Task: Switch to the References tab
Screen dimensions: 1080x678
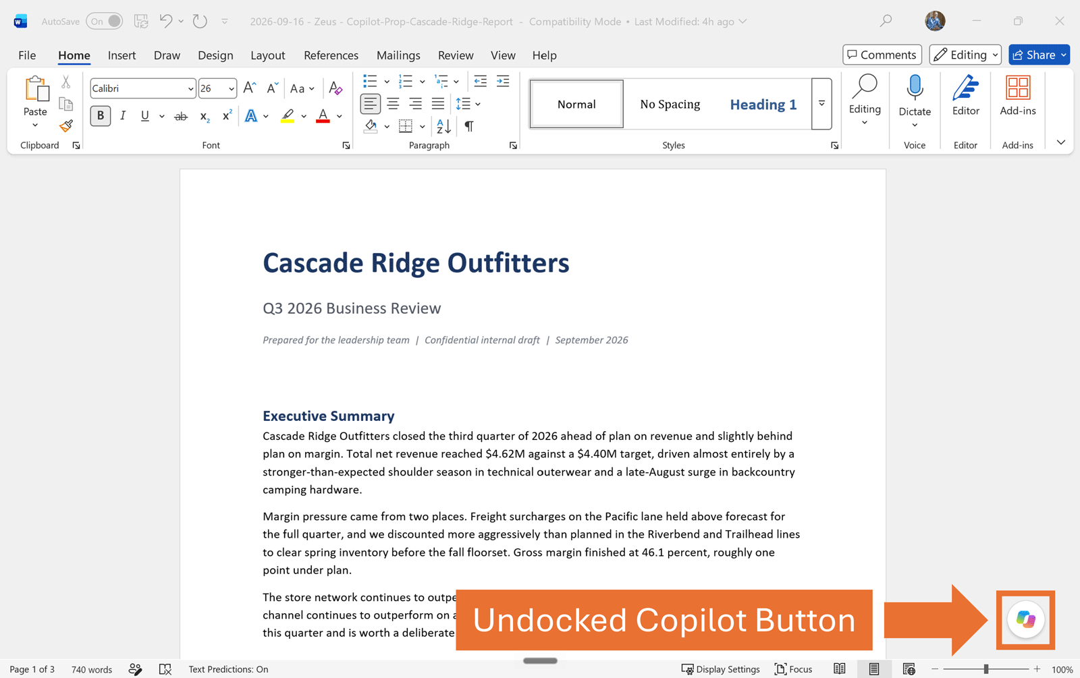Action: tap(331, 55)
